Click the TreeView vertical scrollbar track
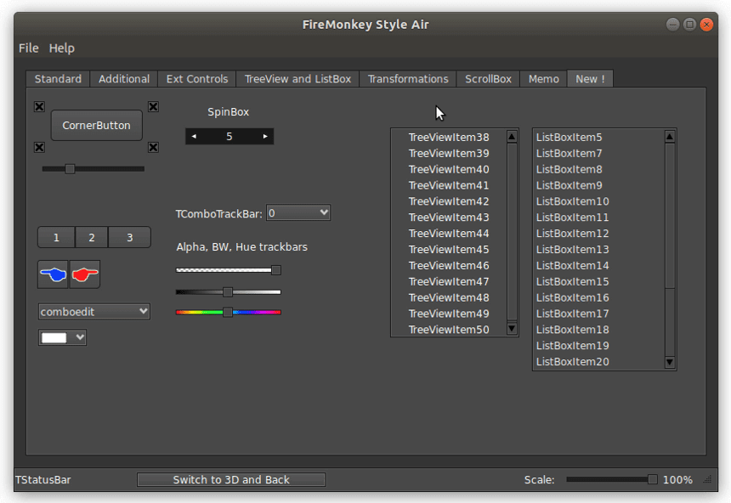The height and width of the screenshot is (503, 731). [x=512, y=232]
